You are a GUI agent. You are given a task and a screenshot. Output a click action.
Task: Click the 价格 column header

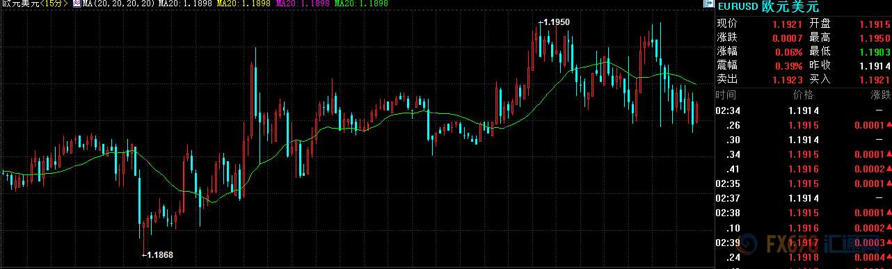[x=803, y=95]
